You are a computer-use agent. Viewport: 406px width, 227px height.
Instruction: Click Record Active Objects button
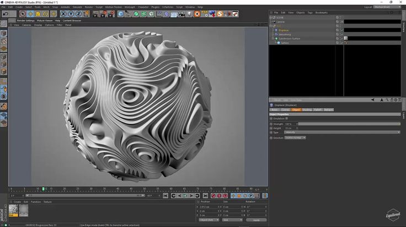click(x=213, y=196)
